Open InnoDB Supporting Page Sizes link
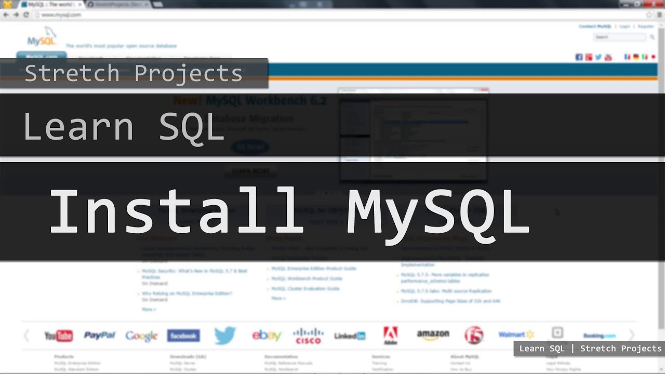Image resolution: width=665 pixels, height=374 pixels. [x=450, y=301]
